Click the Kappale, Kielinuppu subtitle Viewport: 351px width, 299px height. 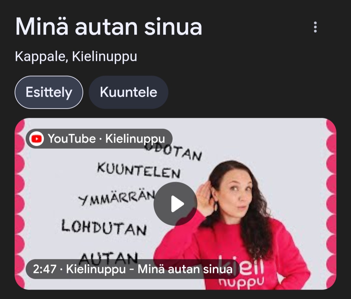(76, 57)
